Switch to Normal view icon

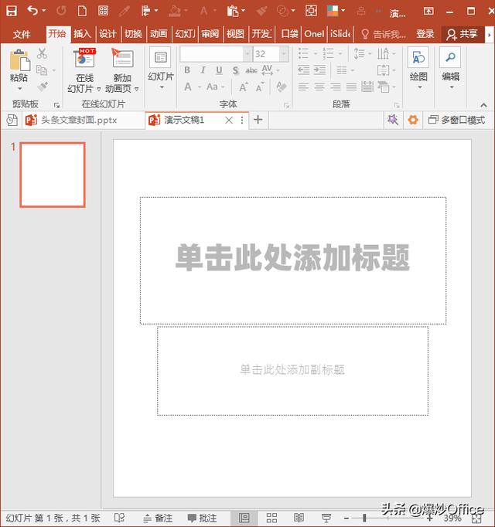(244, 518)
